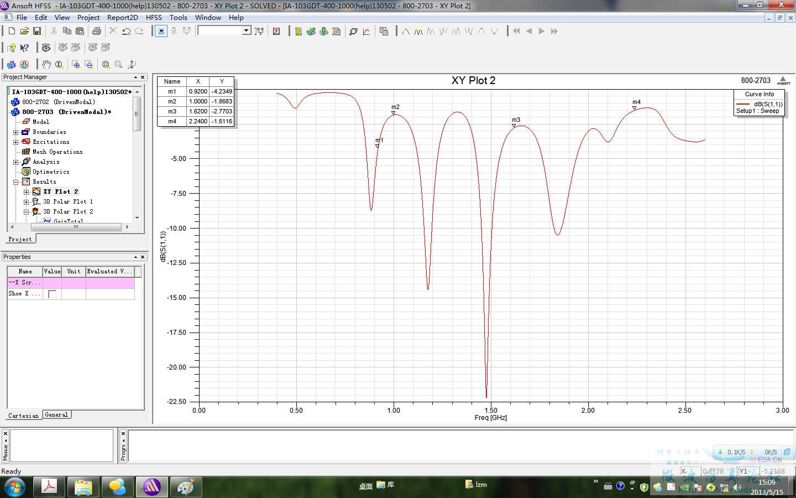Open the Report2D menu

point(122,17)
